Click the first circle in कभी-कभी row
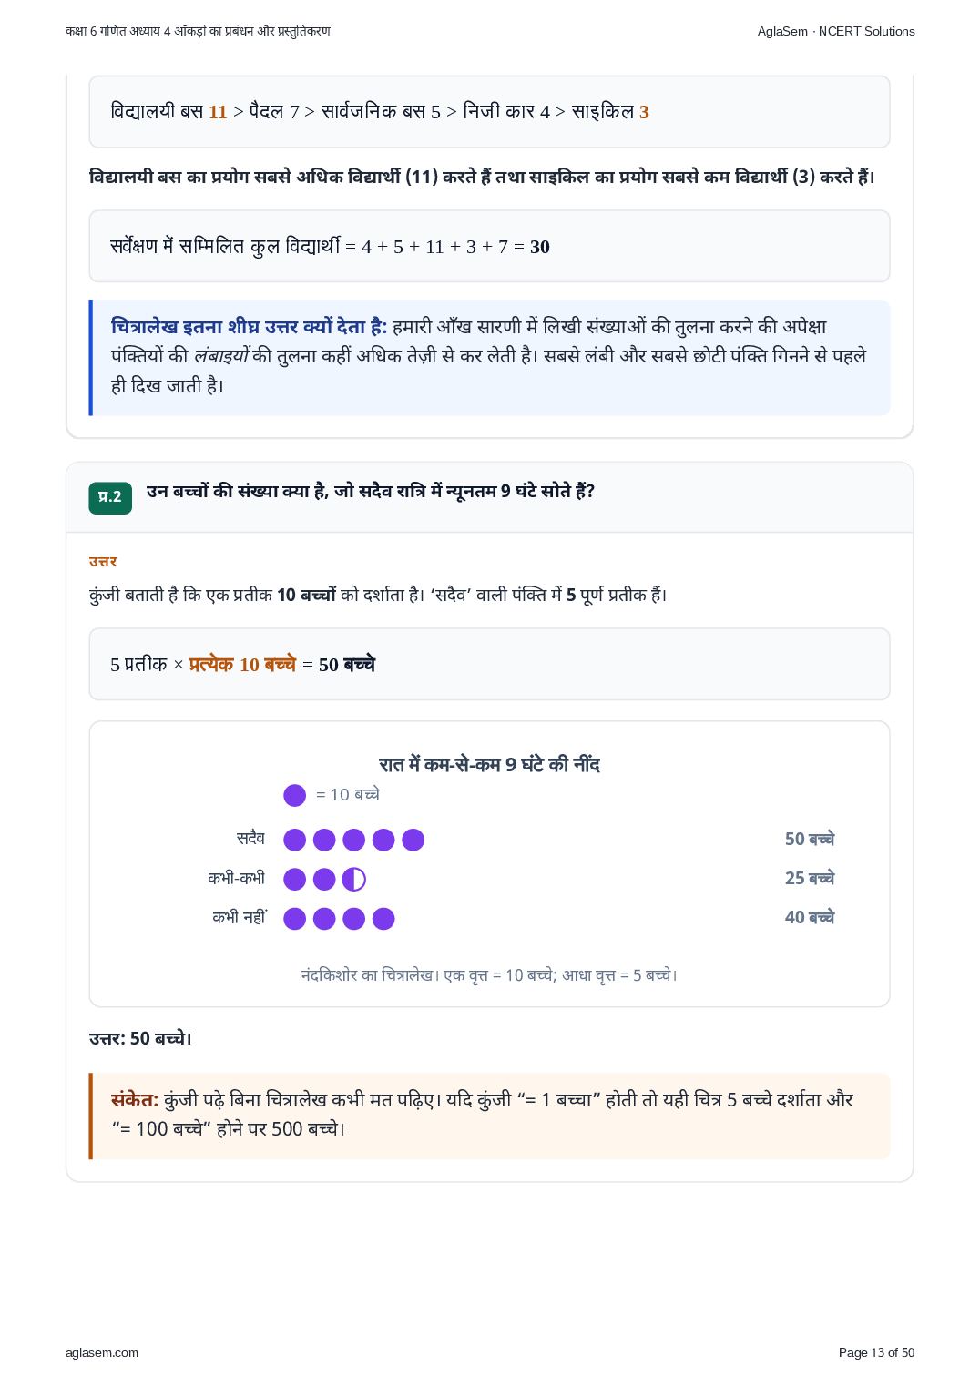 click(295, 879)
